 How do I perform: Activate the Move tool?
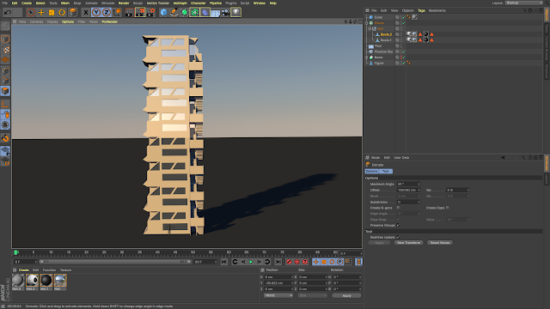pyautogui.click(x=41, y=12)
